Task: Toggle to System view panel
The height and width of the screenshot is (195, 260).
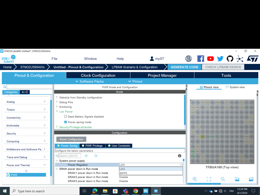Action: [235, 87]
